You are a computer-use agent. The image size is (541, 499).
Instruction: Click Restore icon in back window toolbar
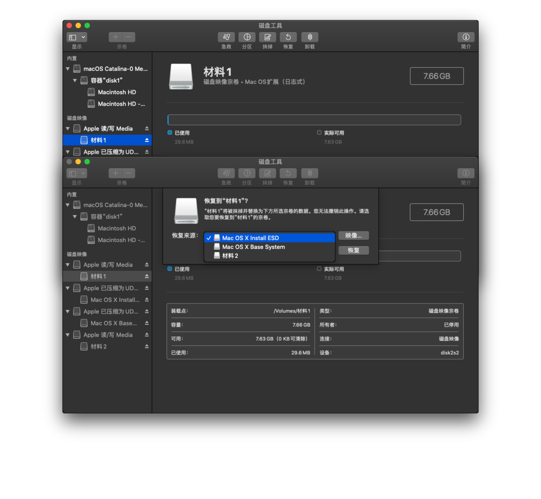pos(288,37)
